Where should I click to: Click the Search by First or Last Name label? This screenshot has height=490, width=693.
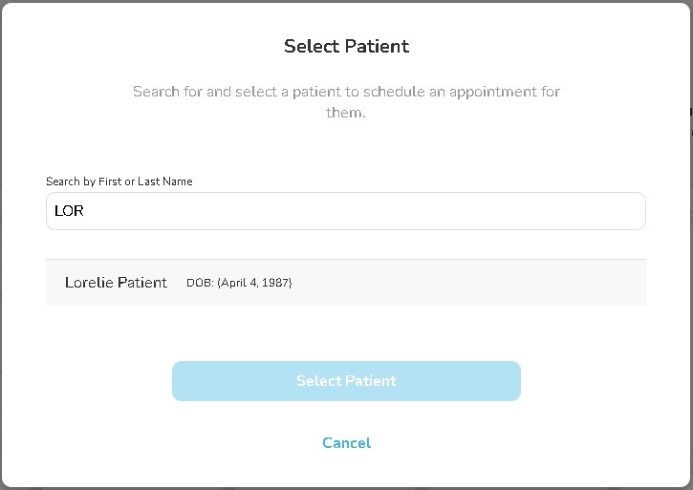click(x=119, y=181)
